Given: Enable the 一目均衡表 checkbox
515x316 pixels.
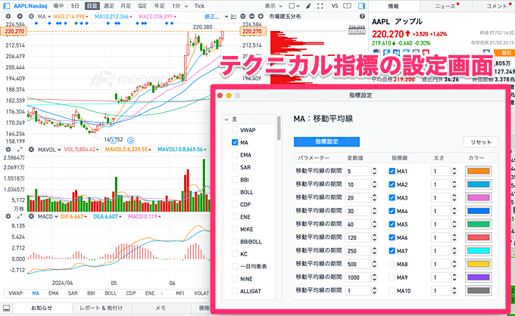Looking at the screenshot, I should 235,266.
